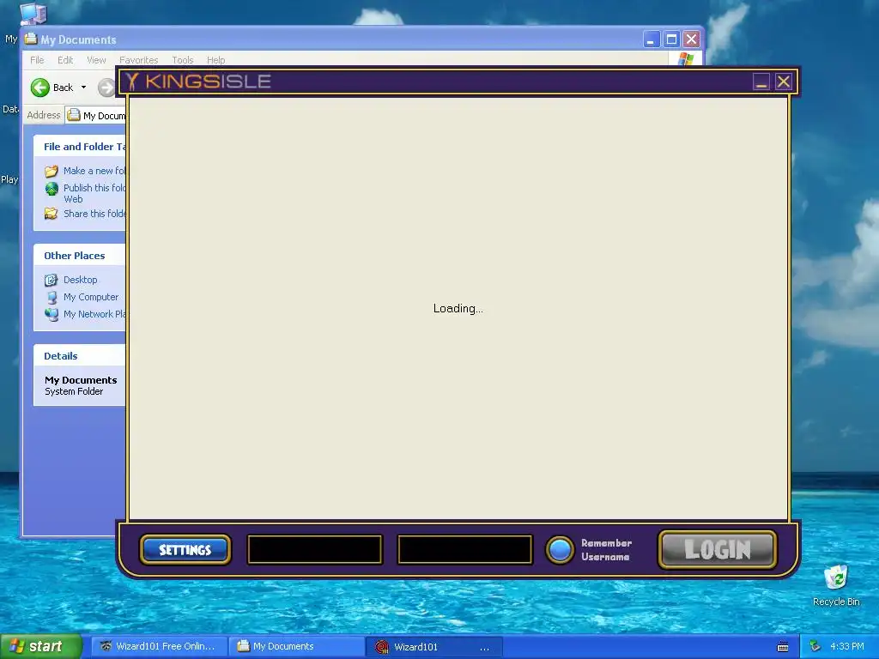Click the grey LOGIN button
This screenshot has width=879, height=659.
click(x=717, y=549)
